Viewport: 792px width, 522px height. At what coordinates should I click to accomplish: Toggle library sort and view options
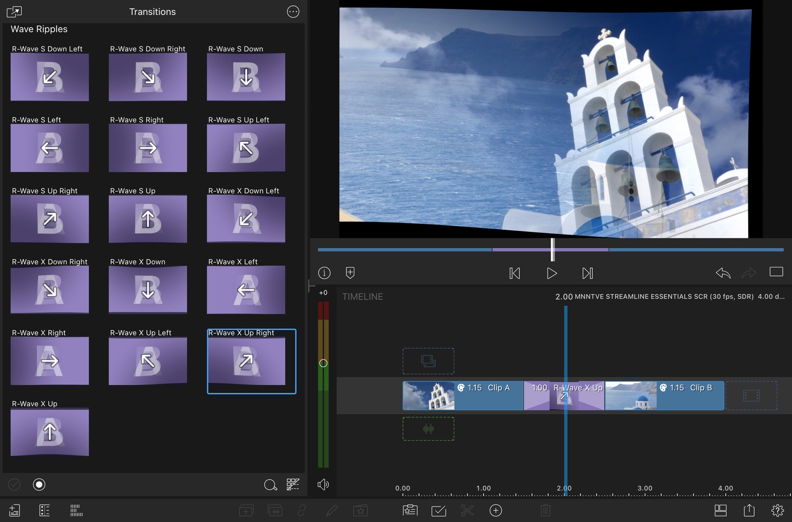[x=293, y=484]
